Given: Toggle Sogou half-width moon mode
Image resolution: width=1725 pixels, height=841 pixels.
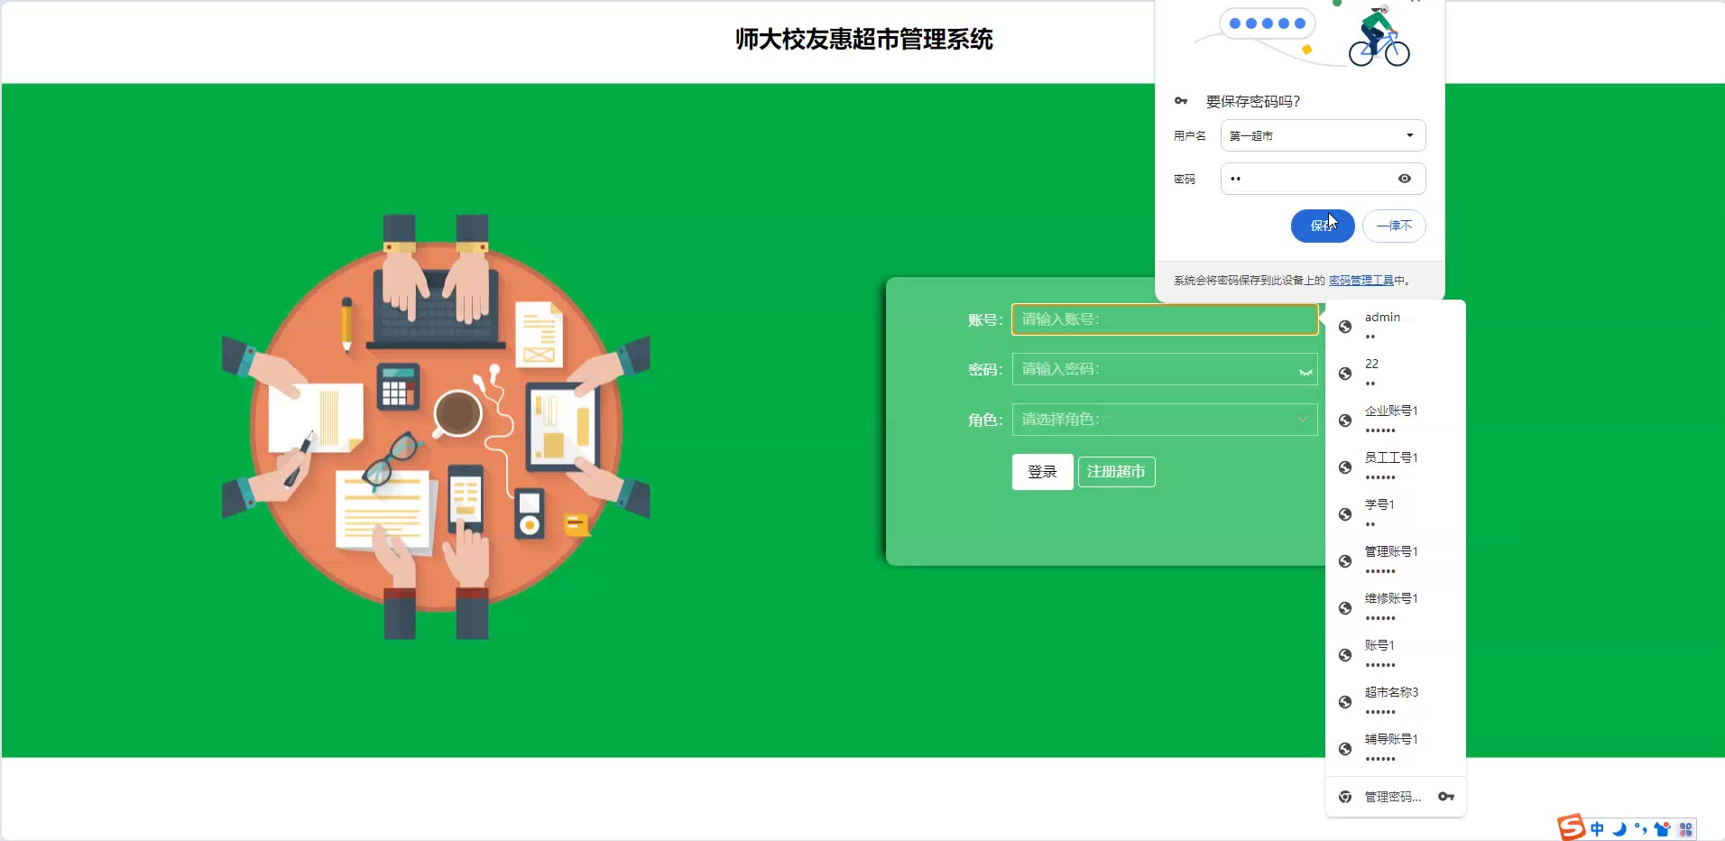Looking at the screenshot, I should coord(1619,829).
